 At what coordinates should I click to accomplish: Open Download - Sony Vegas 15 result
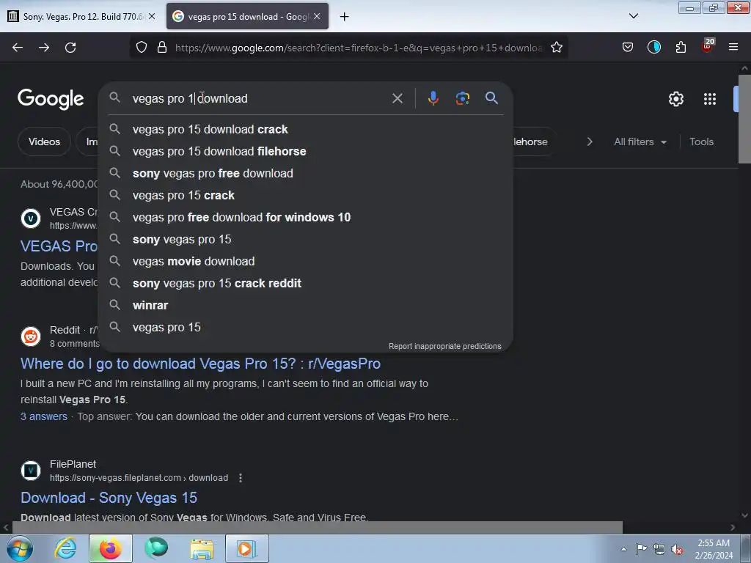point(109,498)
